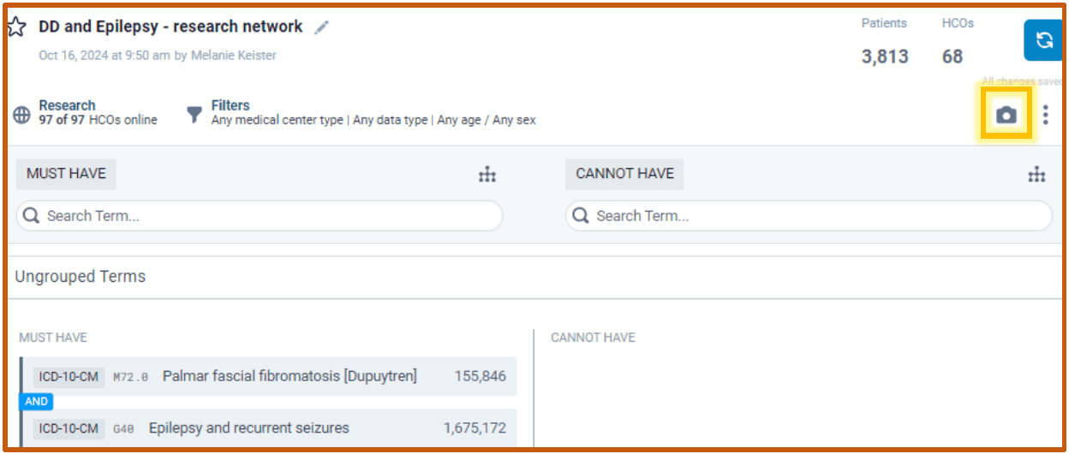Click the ICD-10-CM tag on G40 row
The image size is (1069, 454).
pos(69,428)
